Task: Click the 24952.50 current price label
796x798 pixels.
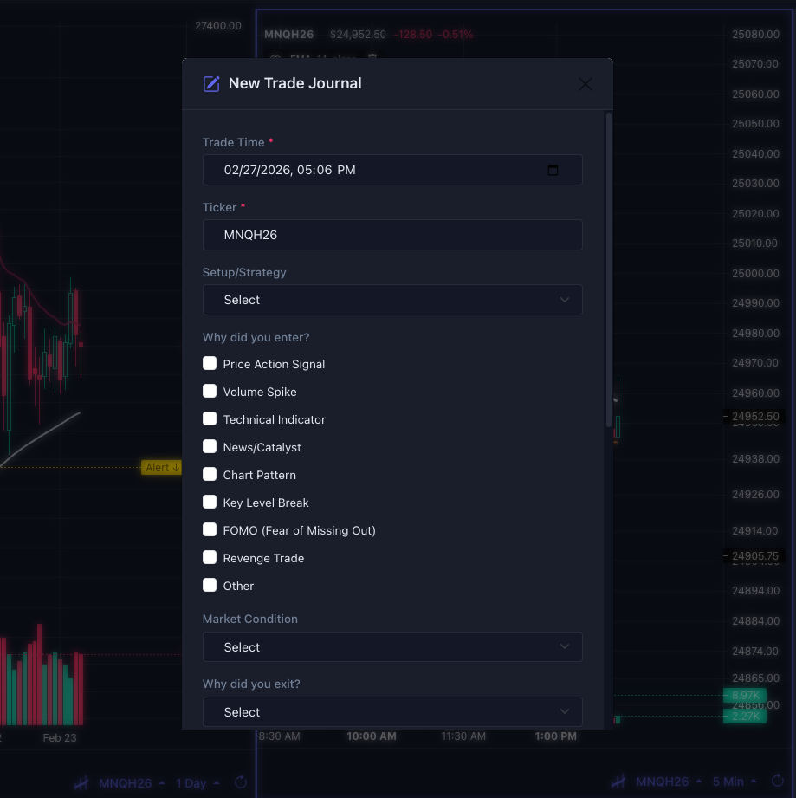Action: (x=755, y=416)
